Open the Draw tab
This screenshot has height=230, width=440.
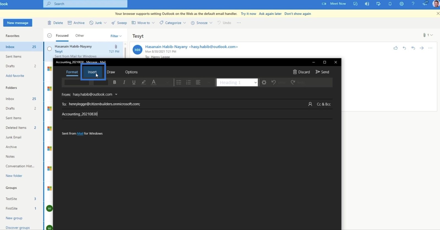coord(111,72)
